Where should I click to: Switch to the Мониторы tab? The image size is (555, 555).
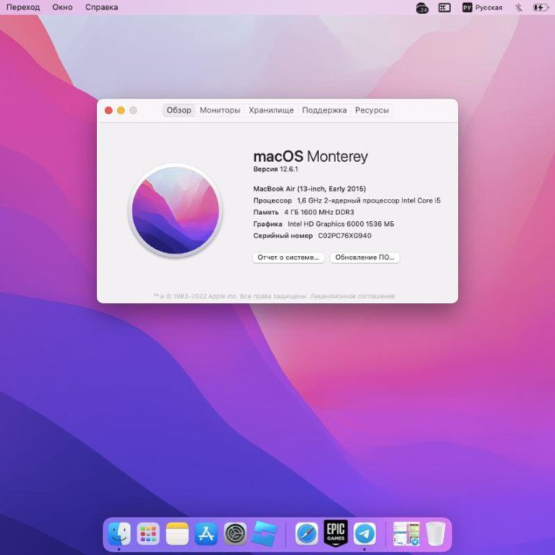pos(220,110)
